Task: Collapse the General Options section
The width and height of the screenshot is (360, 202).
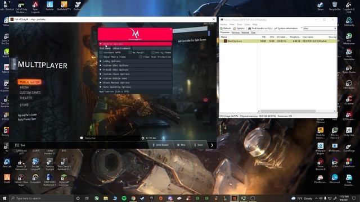Action: coord(135,44)
